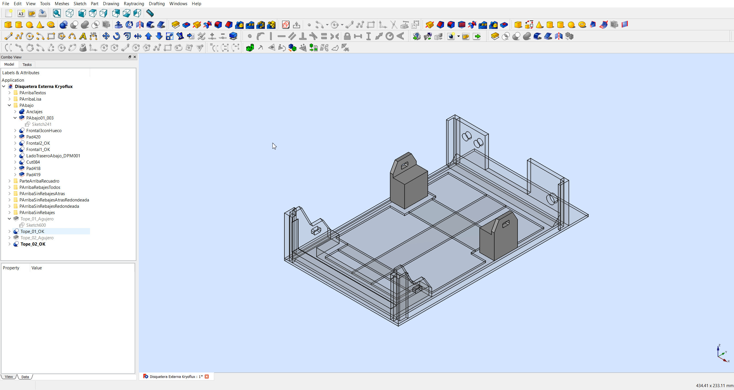734x390 pixels.
Task: Click the Leave sketch icon
Action: (296, 25)
